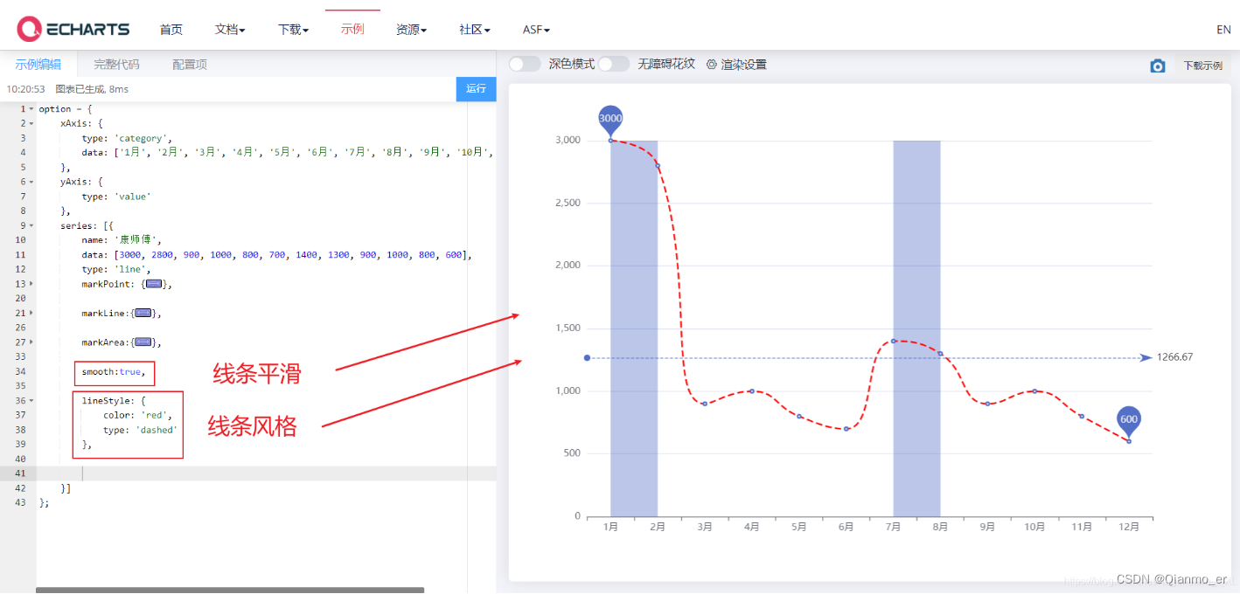Switch the site language to EN
1240x594 pixels.
pos(1223,29)
